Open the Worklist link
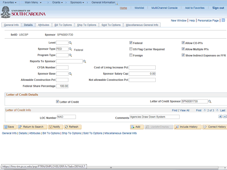Viewport: 227px width, 170px height. pyautogui.click(x=139, y=8)
